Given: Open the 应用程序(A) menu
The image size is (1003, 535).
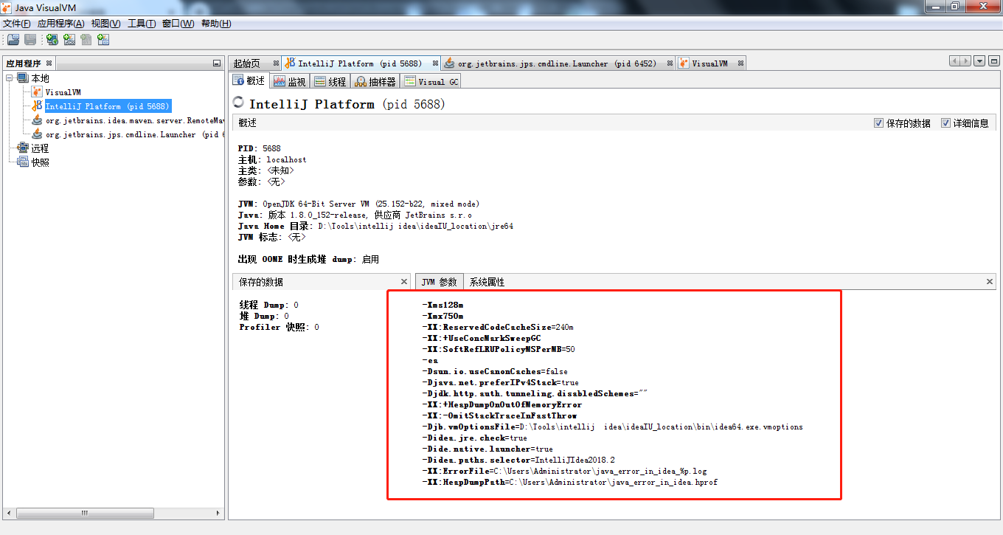Looking at the screenshot, I should [x=61, y=24].
